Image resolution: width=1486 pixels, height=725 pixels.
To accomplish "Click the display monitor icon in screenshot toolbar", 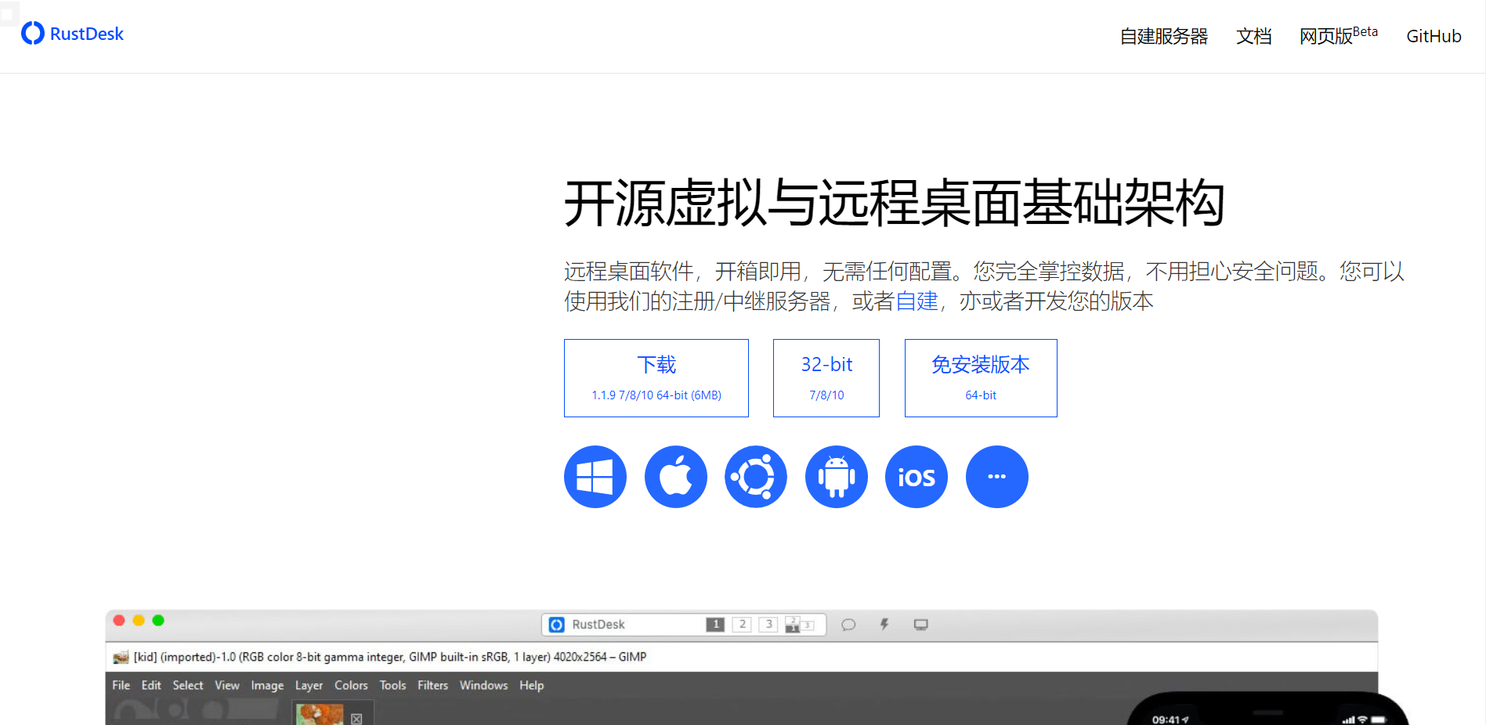I will click(x=921, y=625).
